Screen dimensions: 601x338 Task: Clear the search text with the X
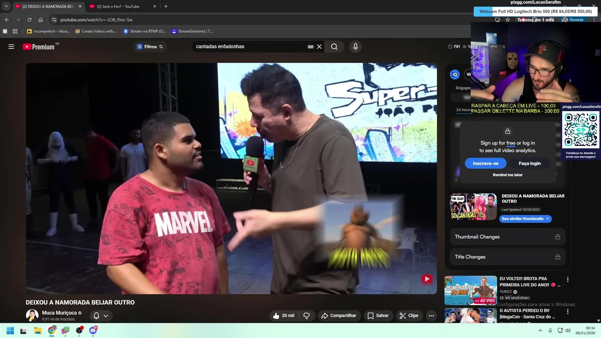point(319,46)
